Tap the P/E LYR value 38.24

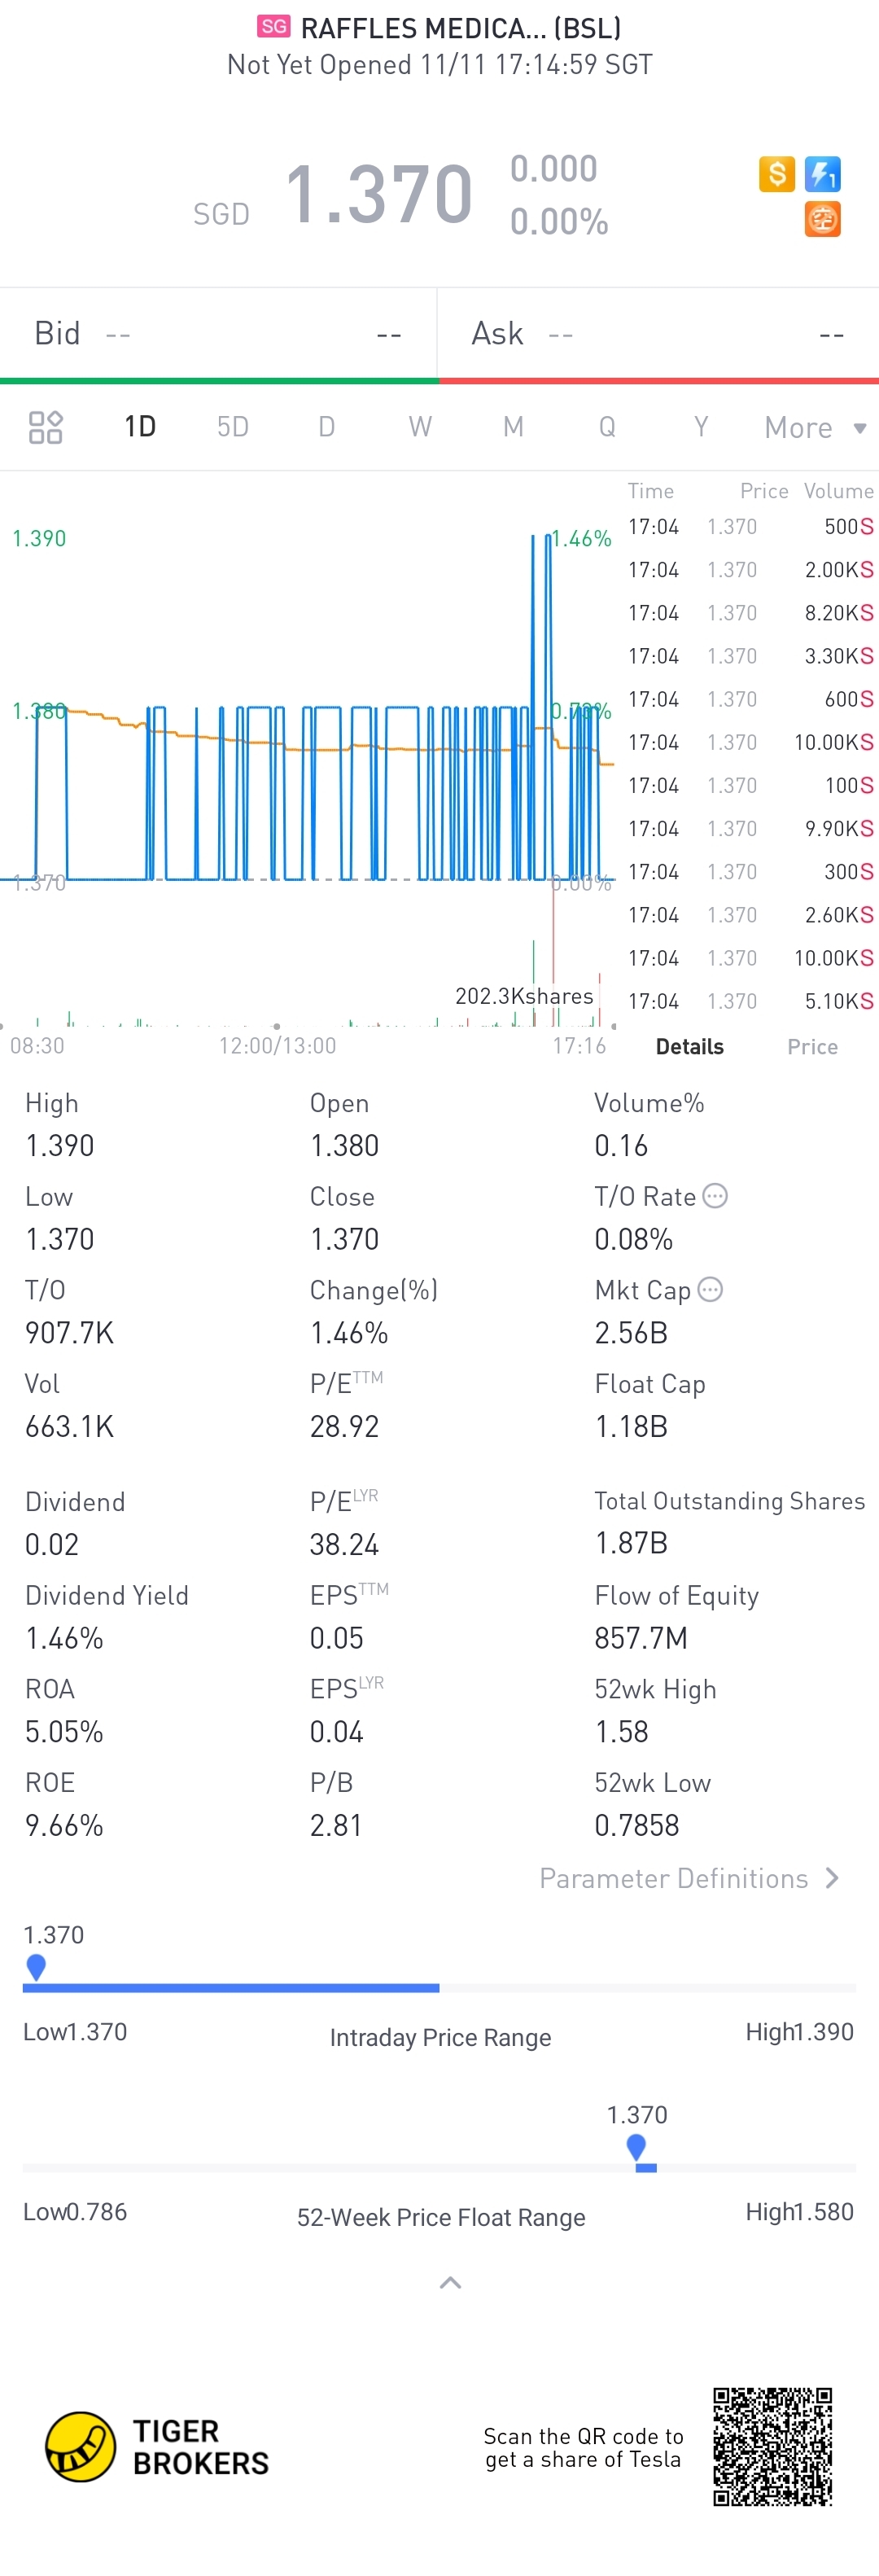click(344, 1545)
